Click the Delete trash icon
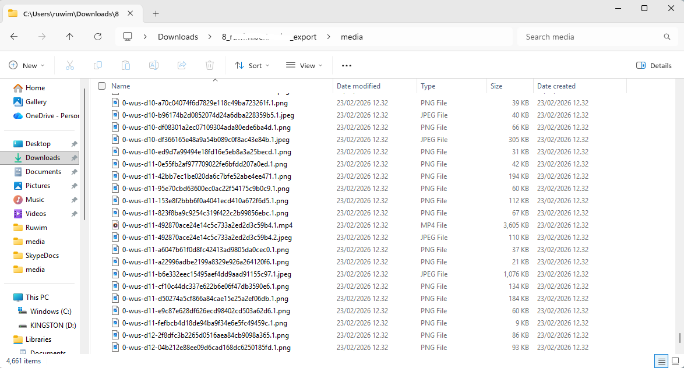This screenshot has height=368, width=684. (x=210, y=65)
